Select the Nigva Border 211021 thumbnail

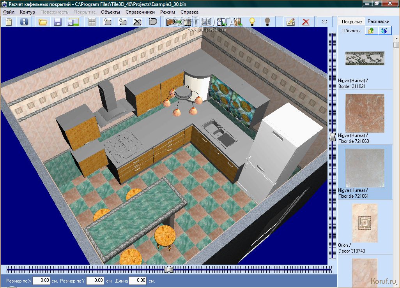point(365,58)
